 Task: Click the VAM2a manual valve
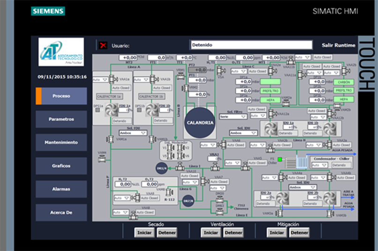click(x=286, y=103)
